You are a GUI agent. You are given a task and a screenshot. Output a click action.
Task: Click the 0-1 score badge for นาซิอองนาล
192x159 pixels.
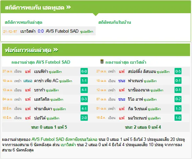(178, 90)
